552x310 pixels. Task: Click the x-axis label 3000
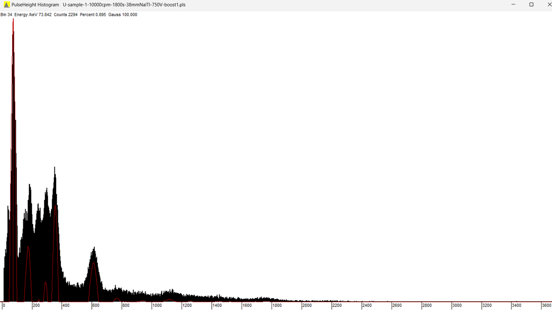(x=457, y=306)
